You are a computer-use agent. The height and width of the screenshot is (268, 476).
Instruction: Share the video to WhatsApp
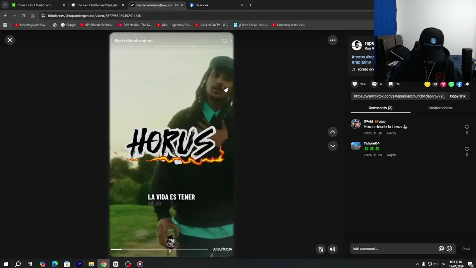451,84
